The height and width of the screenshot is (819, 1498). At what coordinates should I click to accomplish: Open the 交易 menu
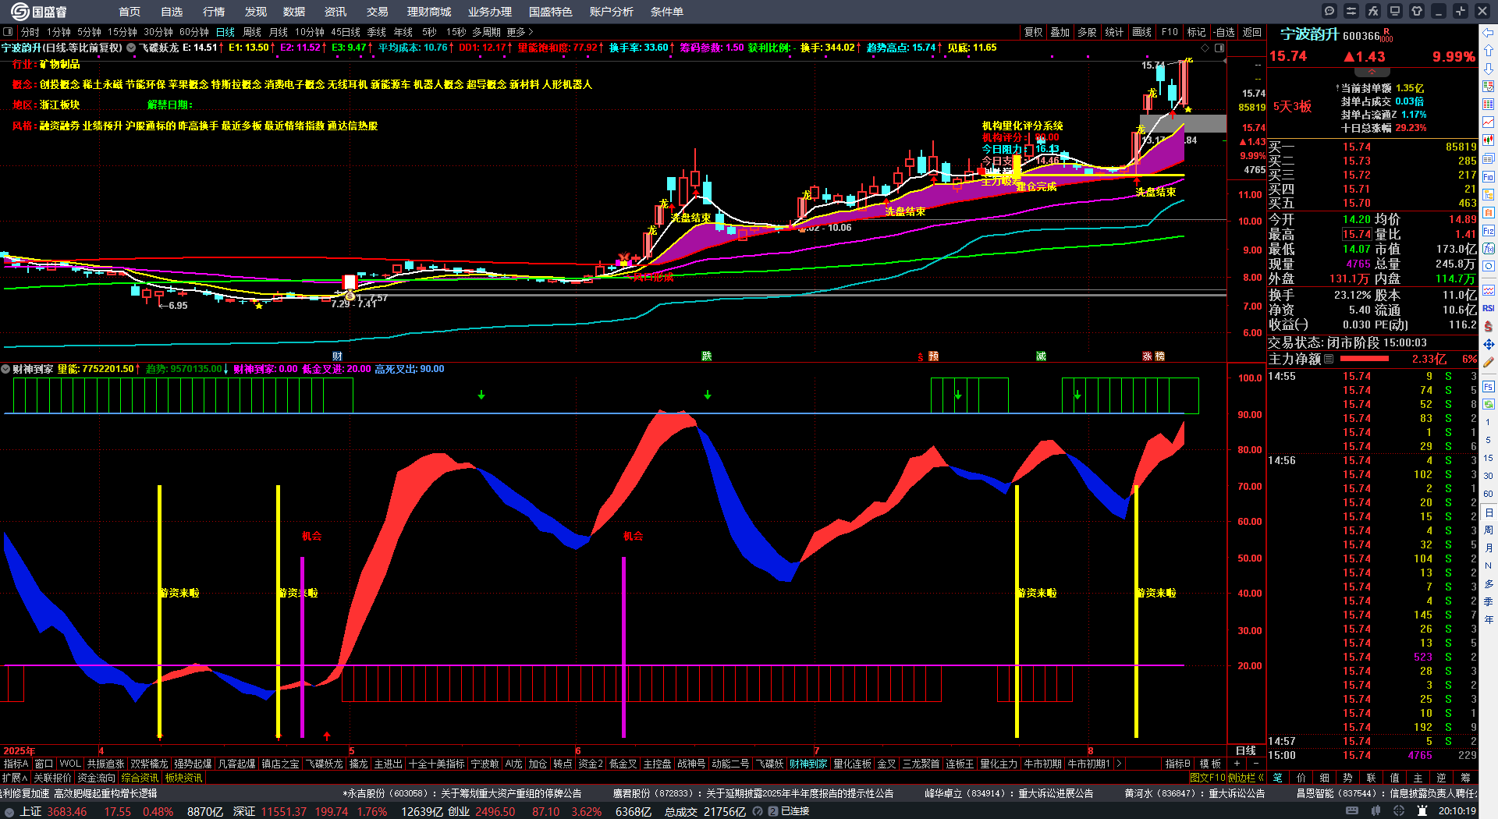pos(378,12)
